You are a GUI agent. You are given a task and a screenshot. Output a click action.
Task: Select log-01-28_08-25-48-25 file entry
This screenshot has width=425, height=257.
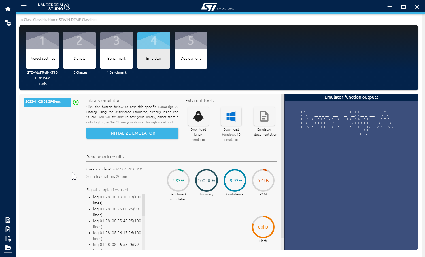(117, 224)
